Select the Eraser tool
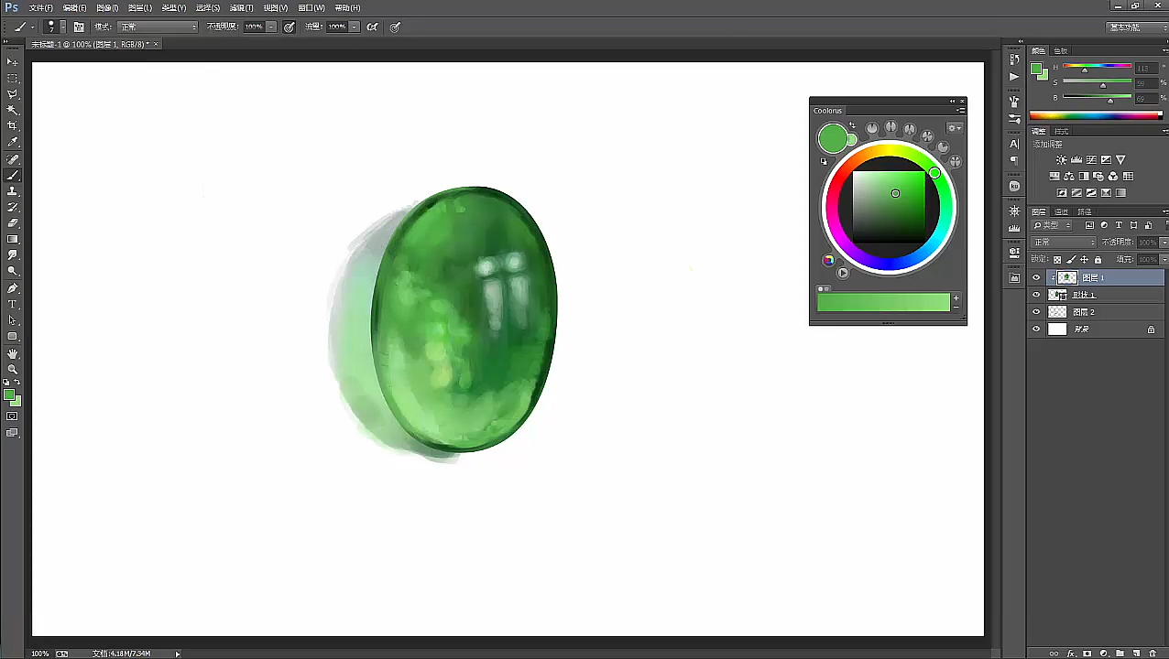Viewport: 1169px width, 659px height. 13,222
